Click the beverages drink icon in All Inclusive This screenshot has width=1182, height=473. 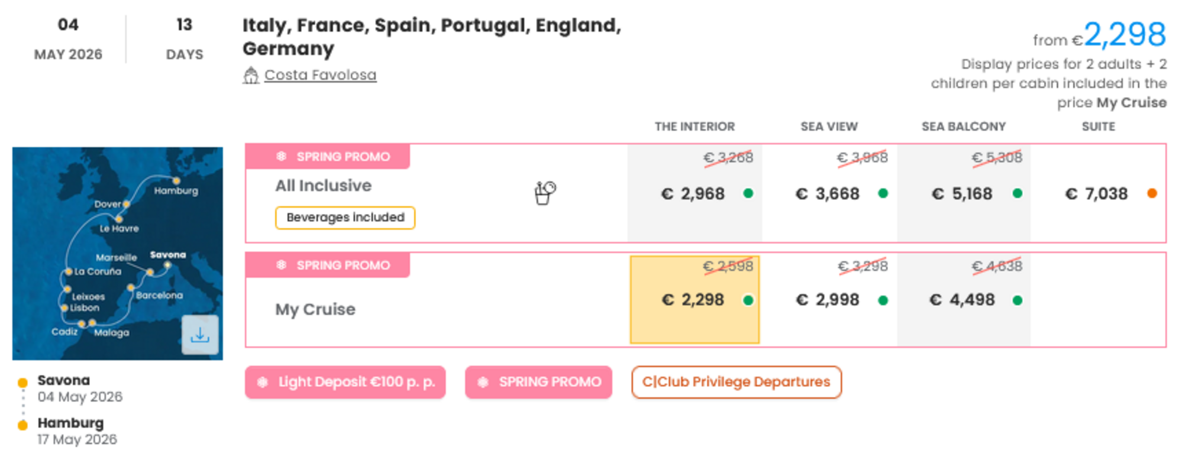544,193
